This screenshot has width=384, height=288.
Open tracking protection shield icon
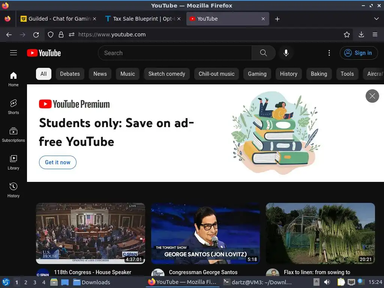pos(51,35)
